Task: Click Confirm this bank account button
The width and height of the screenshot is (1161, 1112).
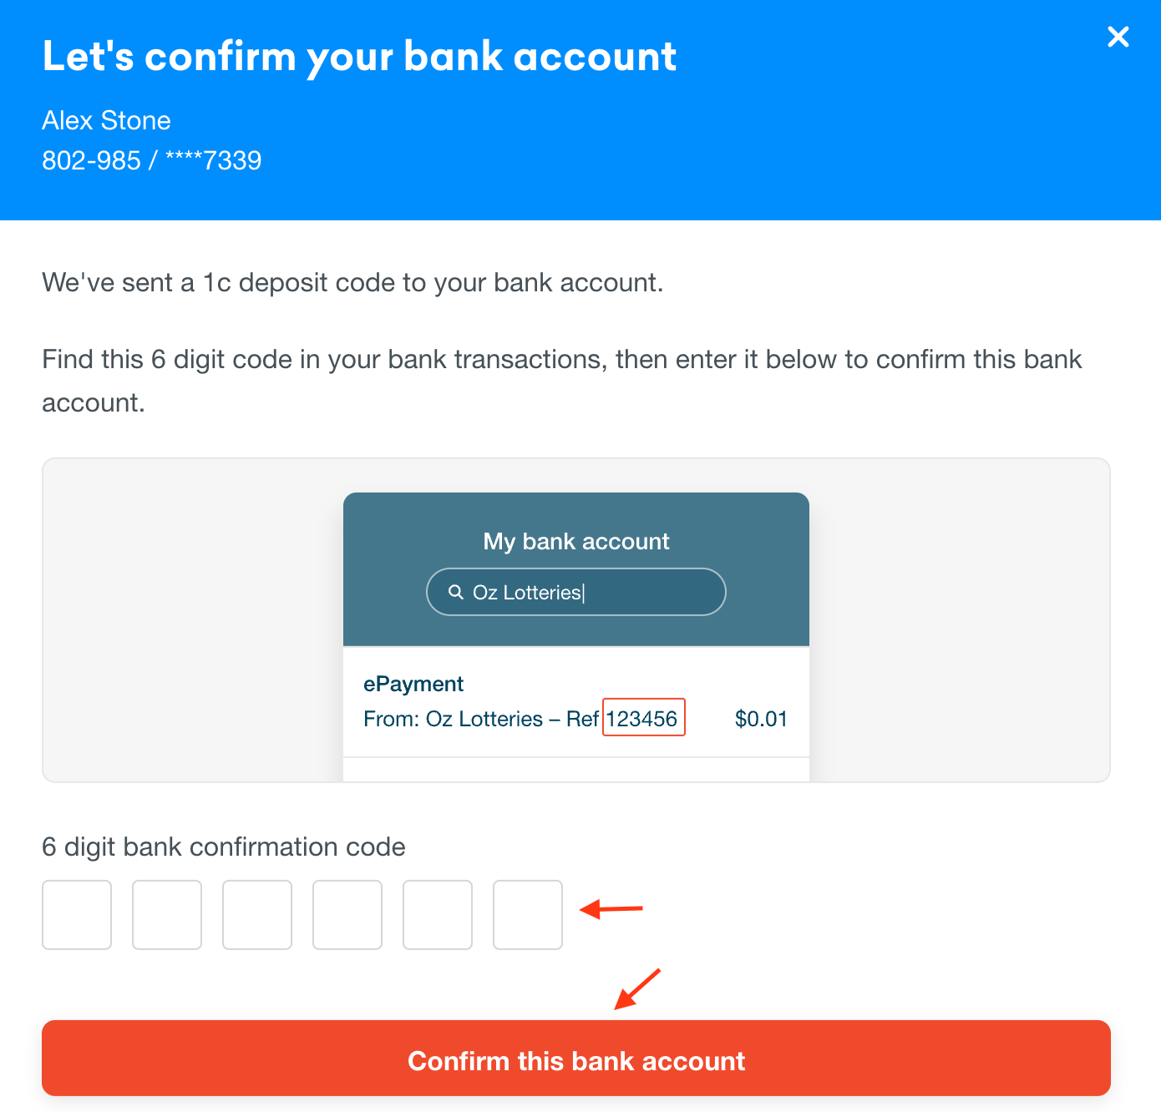Action: tap(576, 1058)
